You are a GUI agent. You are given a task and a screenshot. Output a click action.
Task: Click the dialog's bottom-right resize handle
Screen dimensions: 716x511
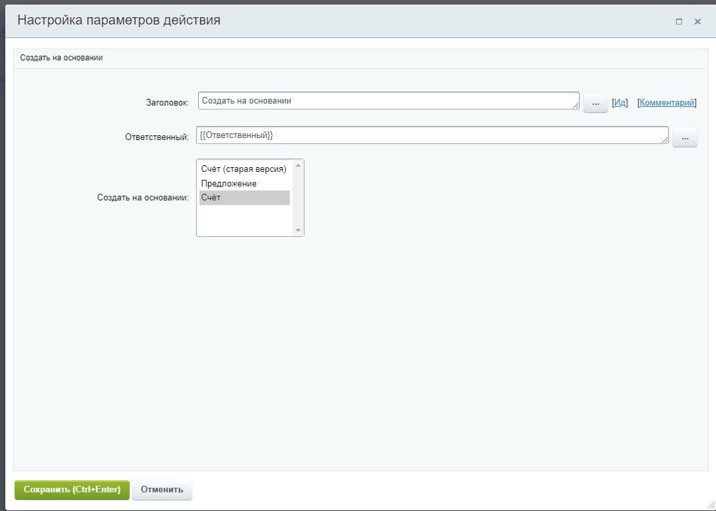(x=711, y=506)
